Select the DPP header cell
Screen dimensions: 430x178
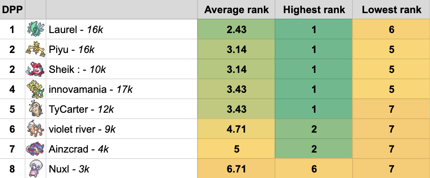tap(12, 10)
